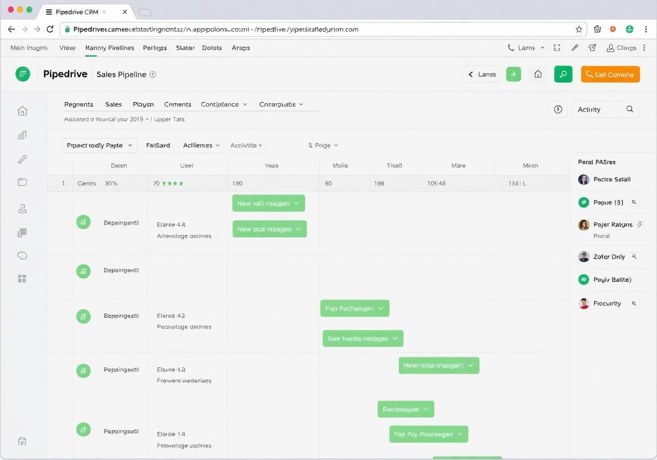Click the green Pipedrive logo icon

click(x=23, y=74)
